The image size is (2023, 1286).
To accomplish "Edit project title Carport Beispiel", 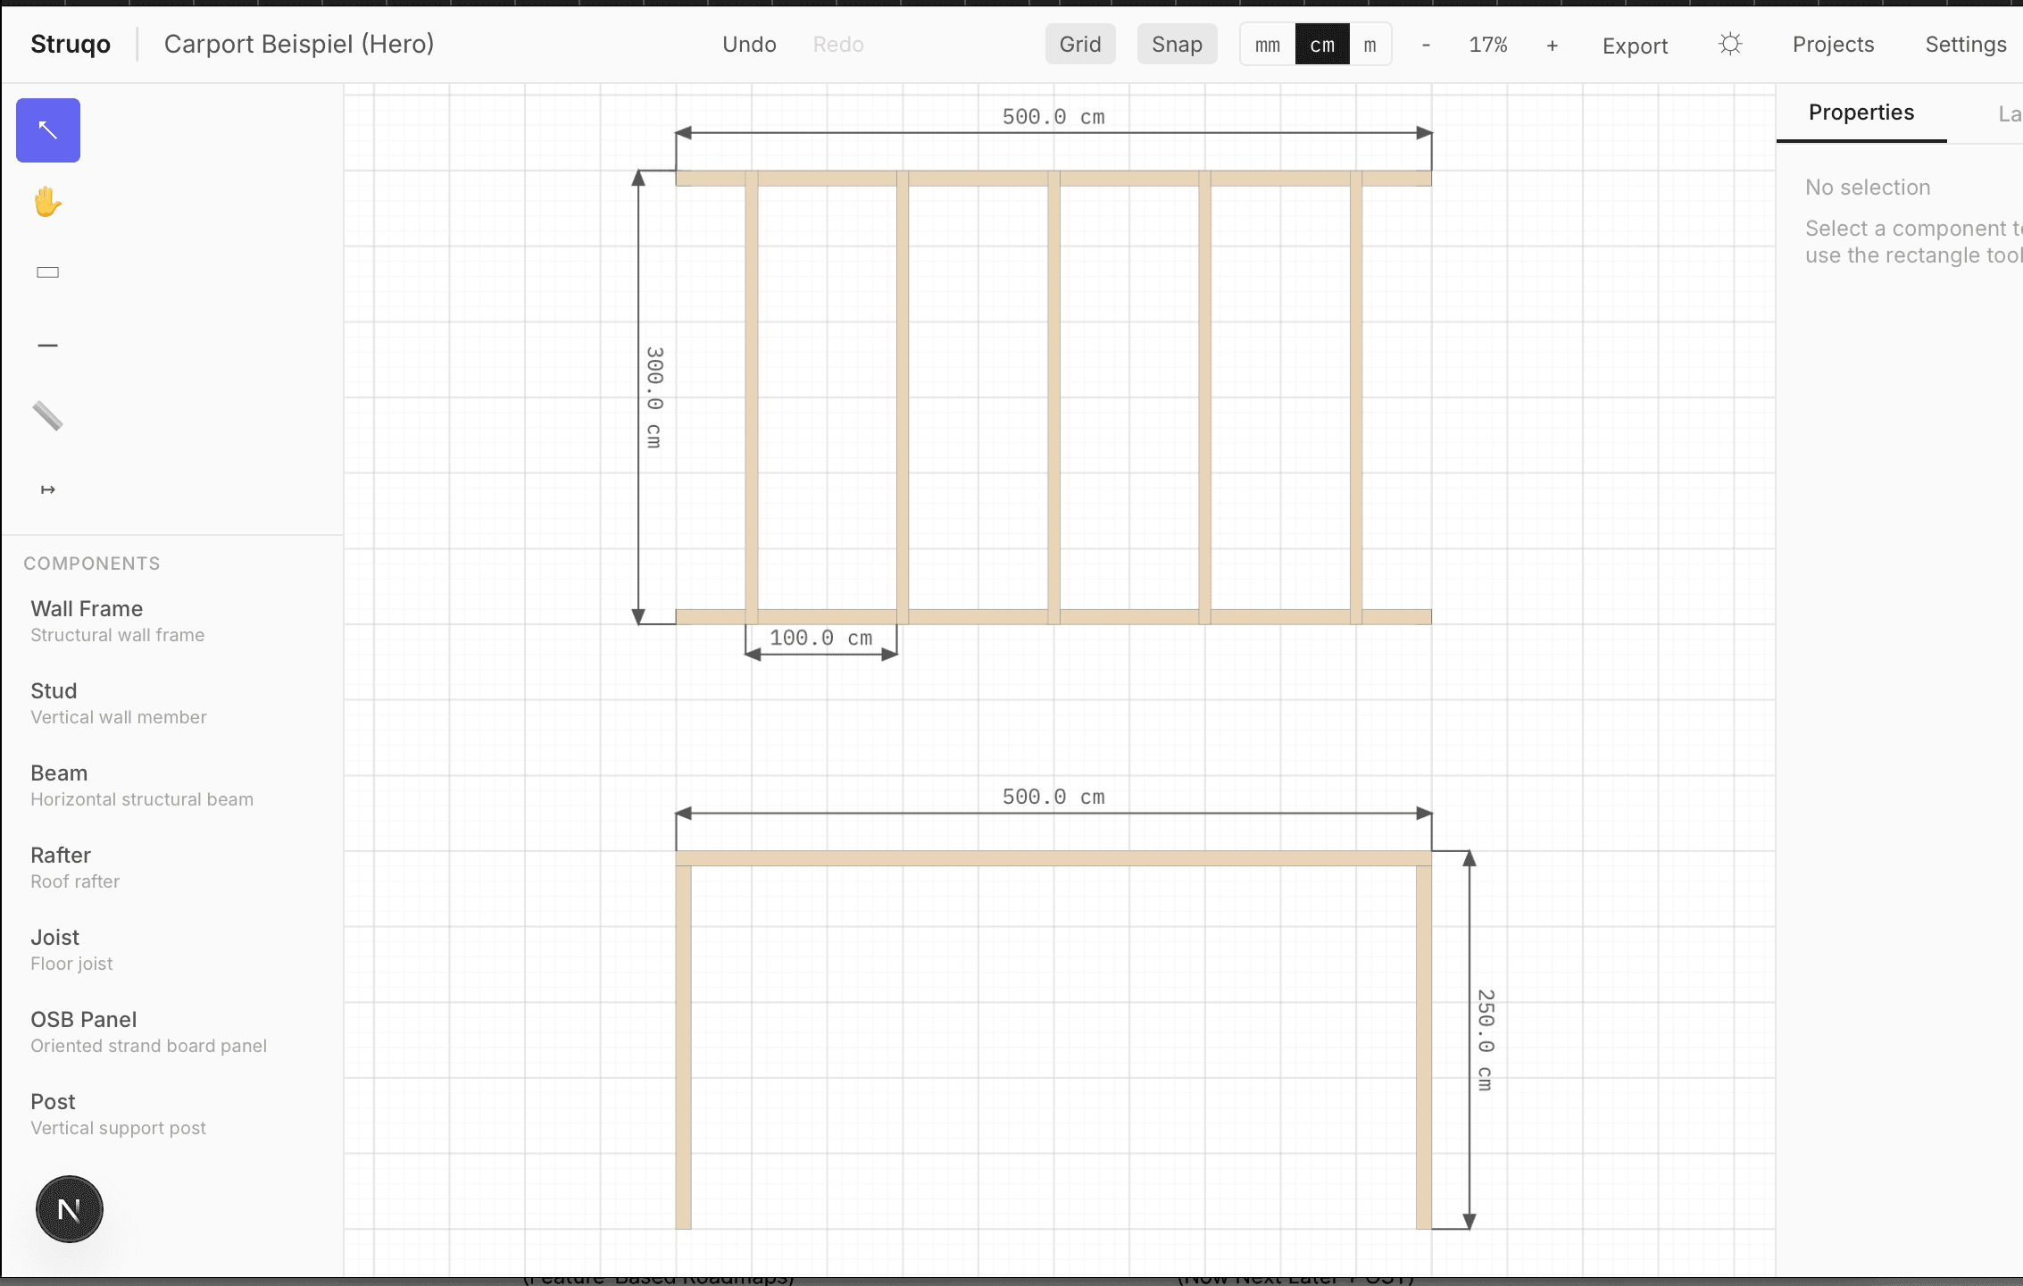I will pyautogui.click(x=298, y=44).
